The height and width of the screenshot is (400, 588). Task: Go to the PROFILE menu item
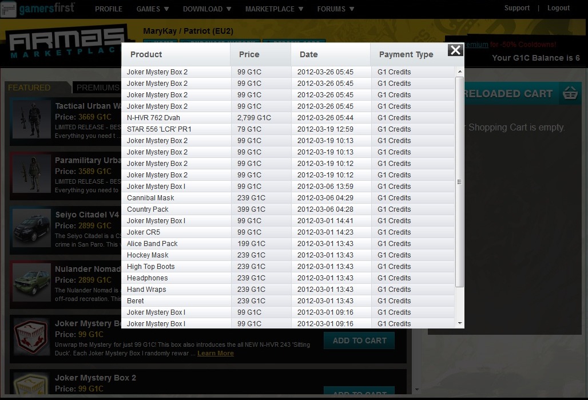point(109,9)
